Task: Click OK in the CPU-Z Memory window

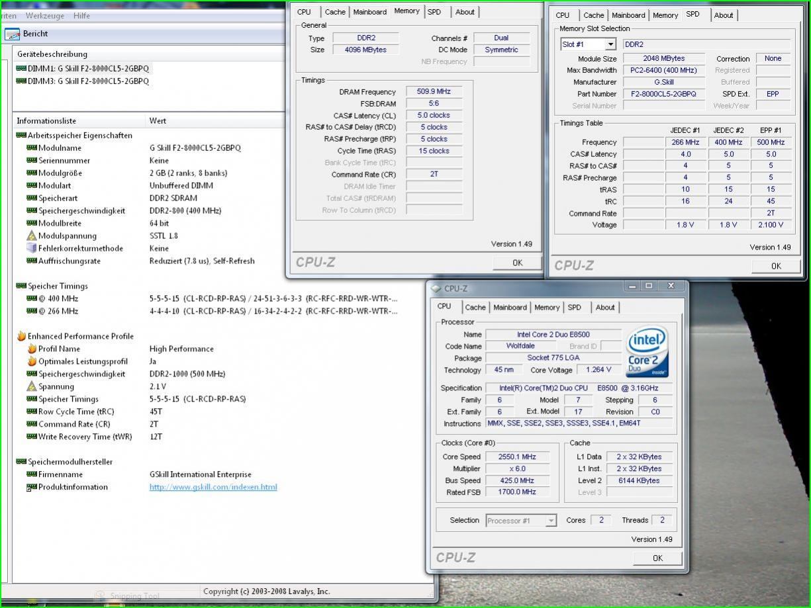Action: pyautogui.click(x=517, y=263)
